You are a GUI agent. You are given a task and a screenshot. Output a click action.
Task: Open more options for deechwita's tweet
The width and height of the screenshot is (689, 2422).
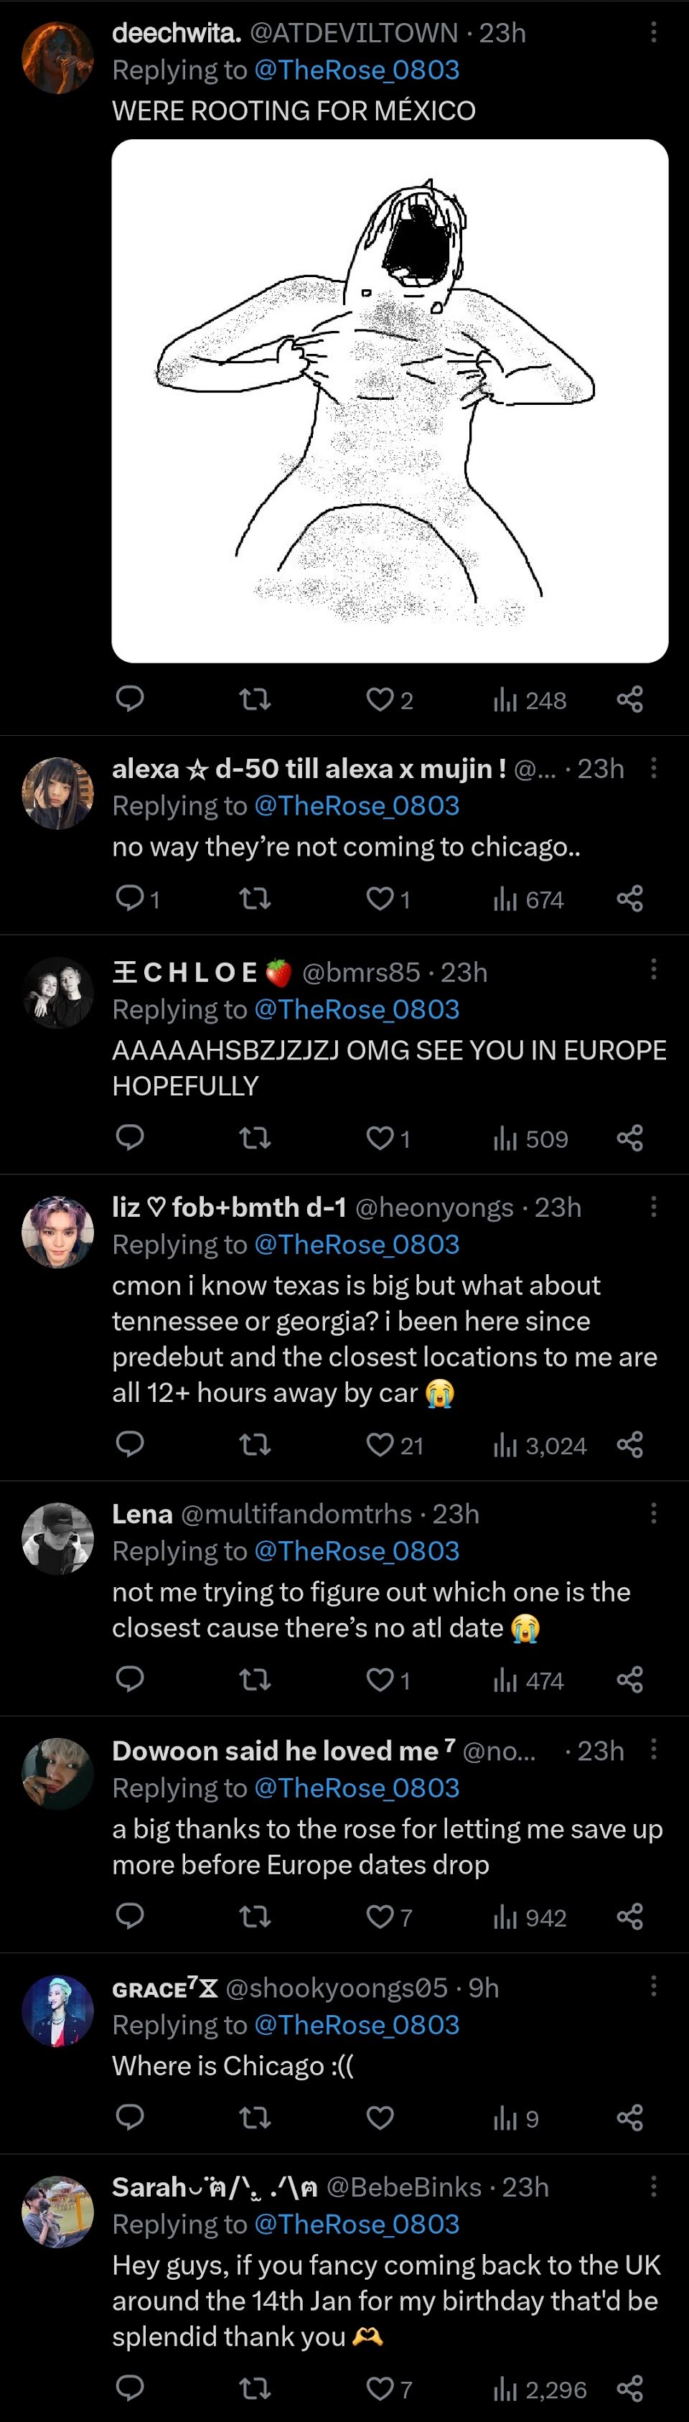click(x=653, y=32)
